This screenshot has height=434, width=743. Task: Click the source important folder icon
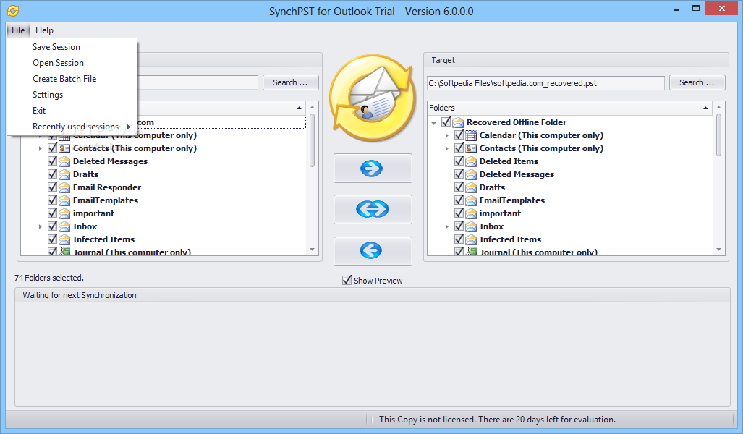click(64, 213)
